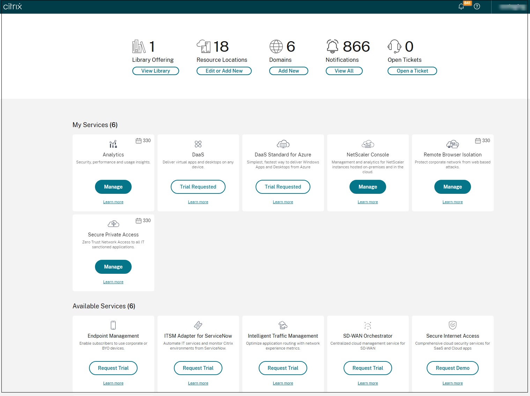
Task: Click the NetScaler Console service title
Action: 368,155
